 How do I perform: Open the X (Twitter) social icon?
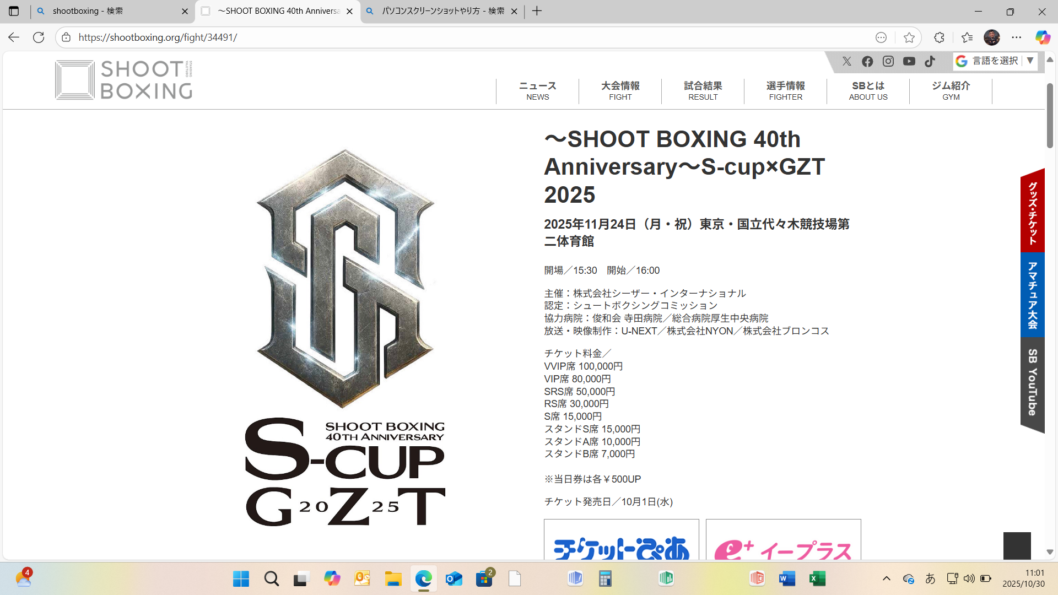[x=847, y=61]
